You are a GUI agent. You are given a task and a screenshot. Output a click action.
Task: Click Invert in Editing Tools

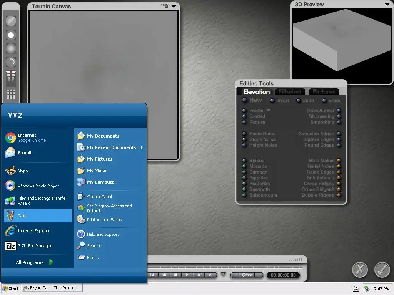coord(280,101)
